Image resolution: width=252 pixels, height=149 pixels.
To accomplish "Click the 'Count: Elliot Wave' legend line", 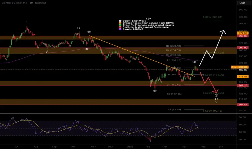I will (x=134, y=21).
